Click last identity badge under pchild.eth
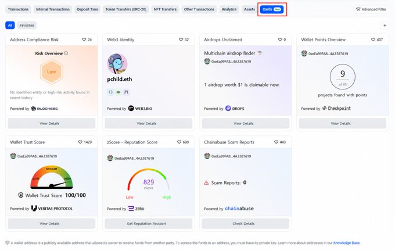The image size is (395, 251). coord(126,92)
